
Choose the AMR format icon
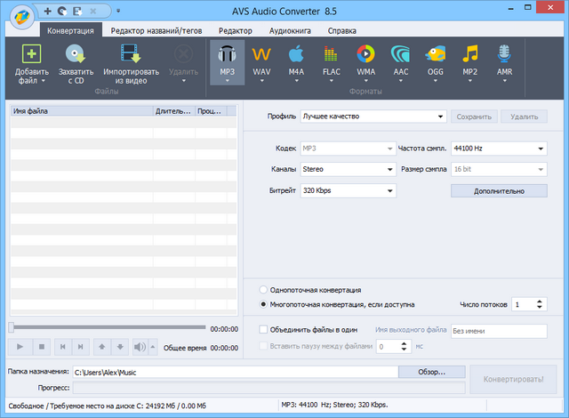point(503,55)
